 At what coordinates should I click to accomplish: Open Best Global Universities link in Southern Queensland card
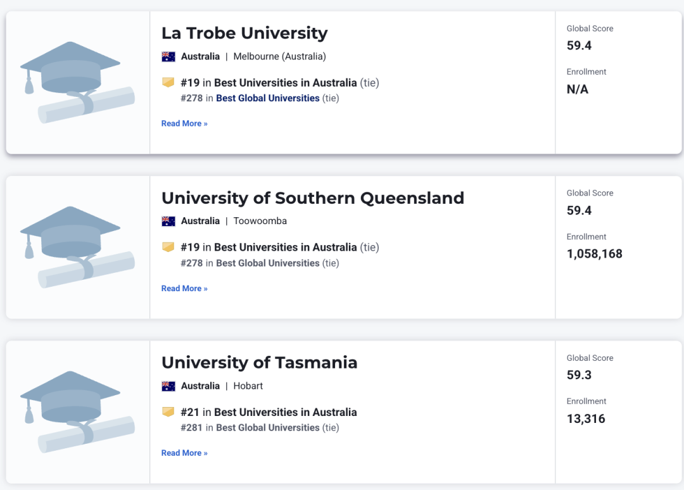pos(268,263)
